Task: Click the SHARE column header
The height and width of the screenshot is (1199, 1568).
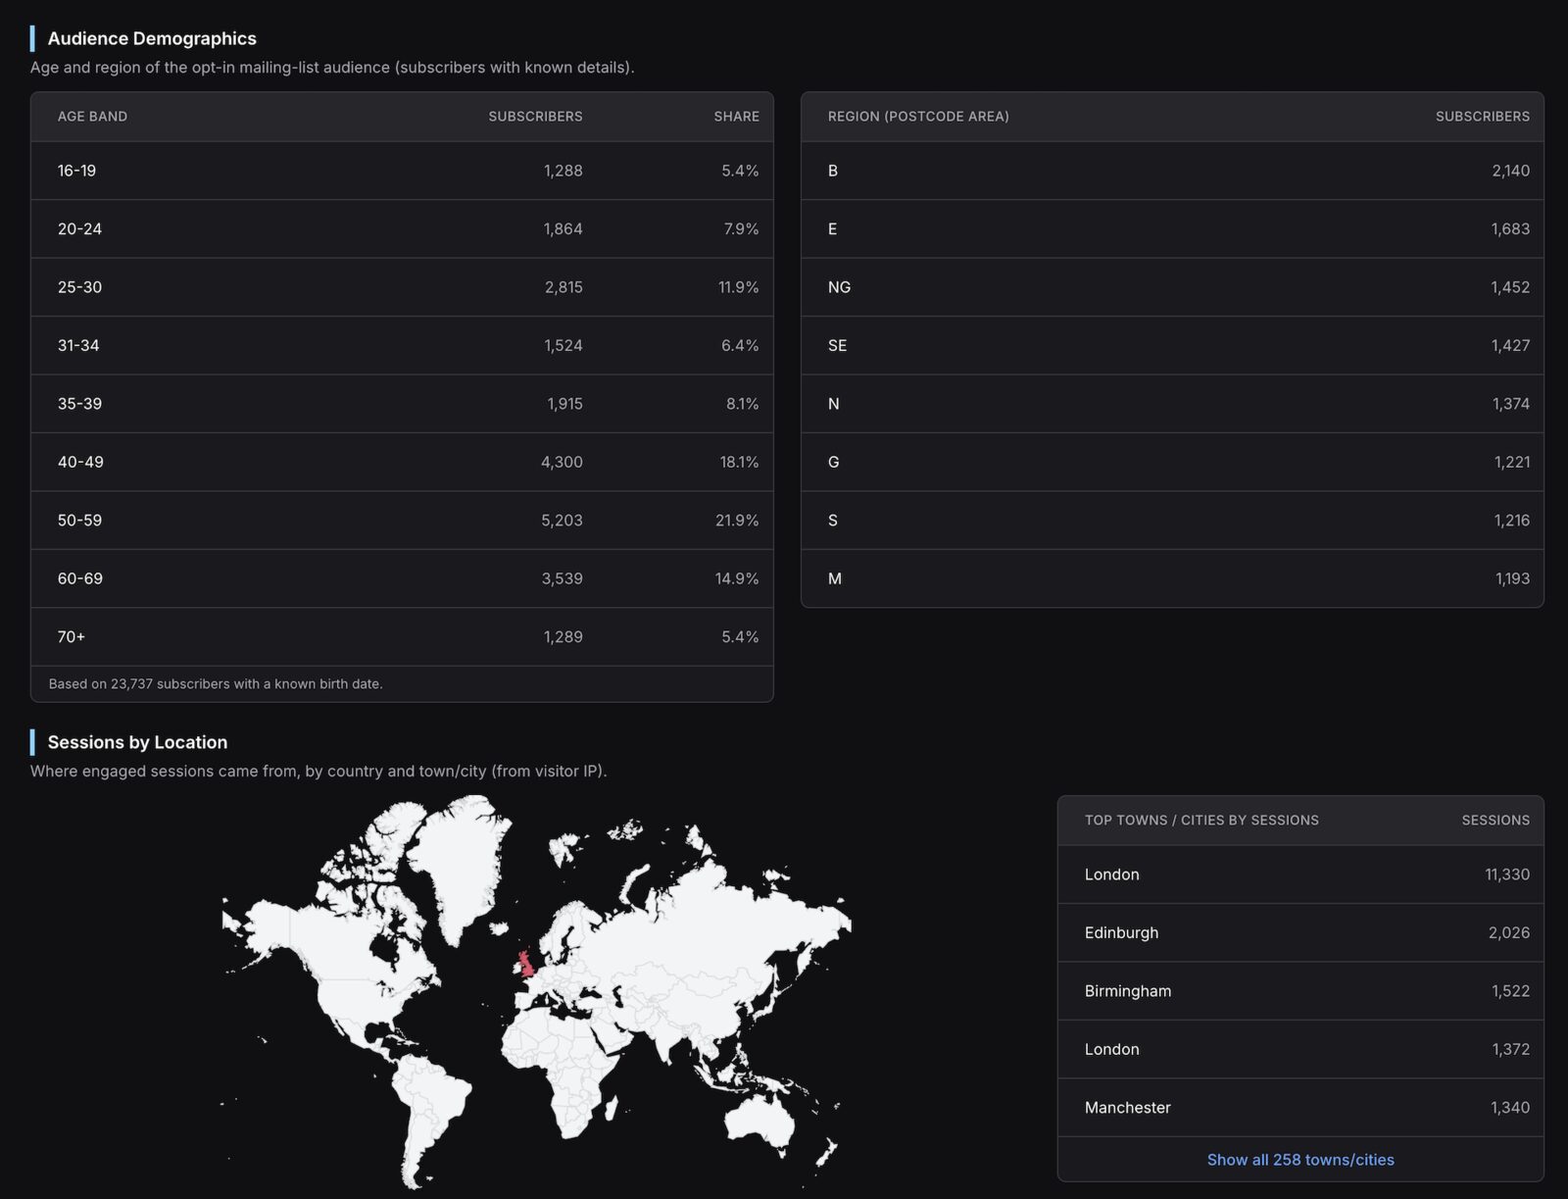Action: click(x=736, y=117)
